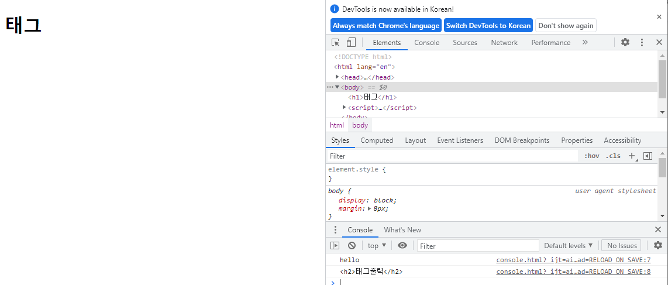Open the Layout pane tab
668x285 pixels.
[415, 140]
